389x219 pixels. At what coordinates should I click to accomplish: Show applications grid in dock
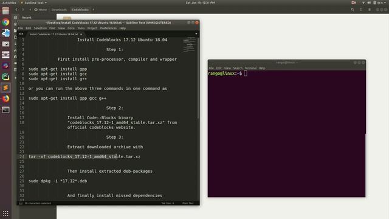(5, 214)
